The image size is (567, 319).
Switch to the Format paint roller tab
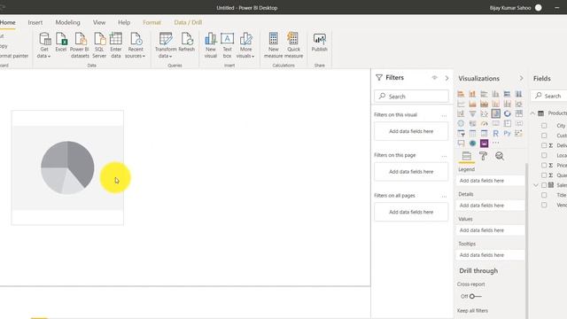(x=483, y=156)
